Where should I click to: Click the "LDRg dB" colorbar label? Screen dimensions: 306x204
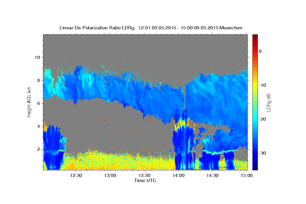268,102
